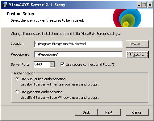This screenshot has height=121, width=154.
Task: Choose Use Windows authentication radio option
Action: [17, 92]
